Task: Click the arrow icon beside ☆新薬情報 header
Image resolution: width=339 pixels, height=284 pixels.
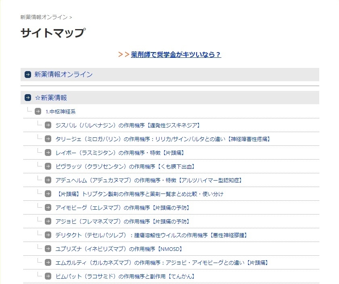Action: [27, 97]
